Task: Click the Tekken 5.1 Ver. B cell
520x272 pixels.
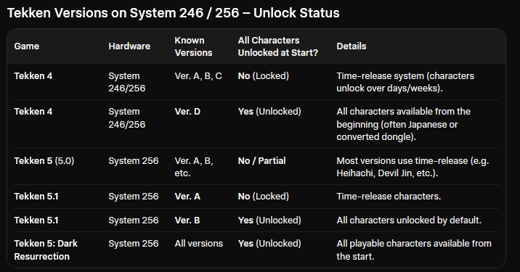Action: coord(187,220)
